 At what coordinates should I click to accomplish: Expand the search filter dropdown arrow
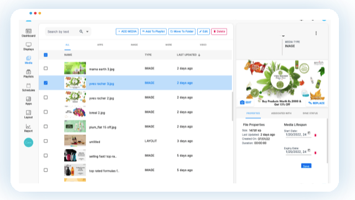click(x=88, y=32)
